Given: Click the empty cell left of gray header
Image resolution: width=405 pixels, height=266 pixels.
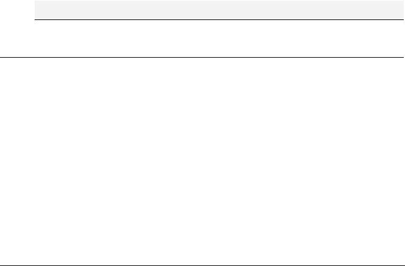Looking at the screenshot, I should click(17, 10).
